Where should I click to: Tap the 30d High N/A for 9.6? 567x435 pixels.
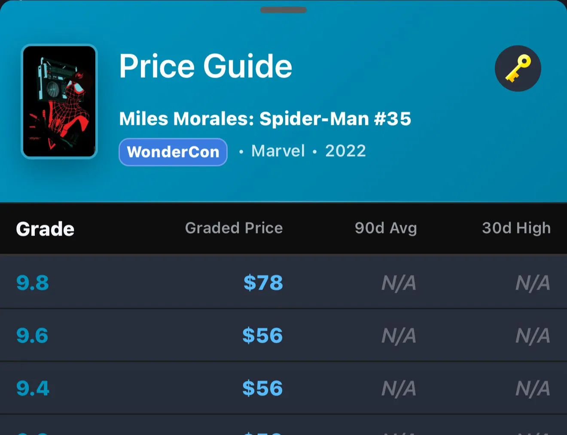[533, 335]
